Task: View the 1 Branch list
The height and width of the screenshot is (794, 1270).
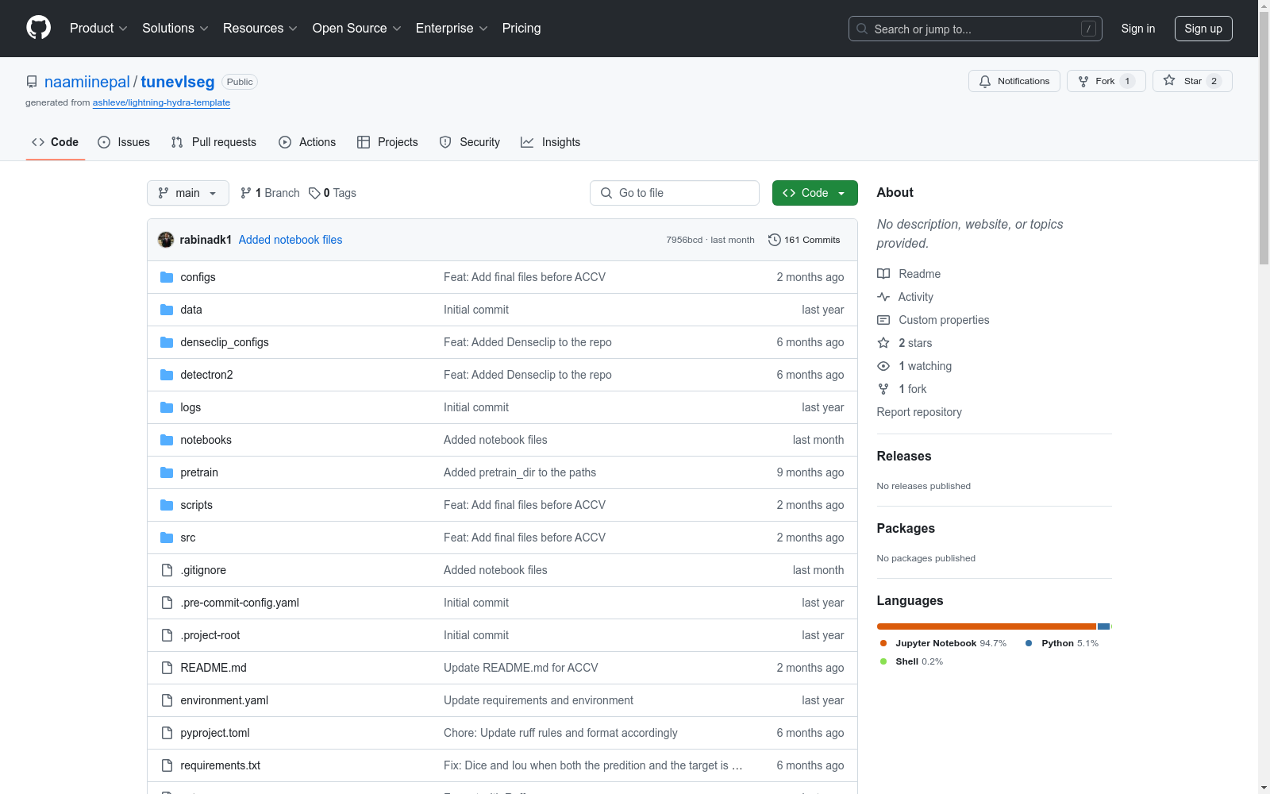Action: click(x=270, y=193)
